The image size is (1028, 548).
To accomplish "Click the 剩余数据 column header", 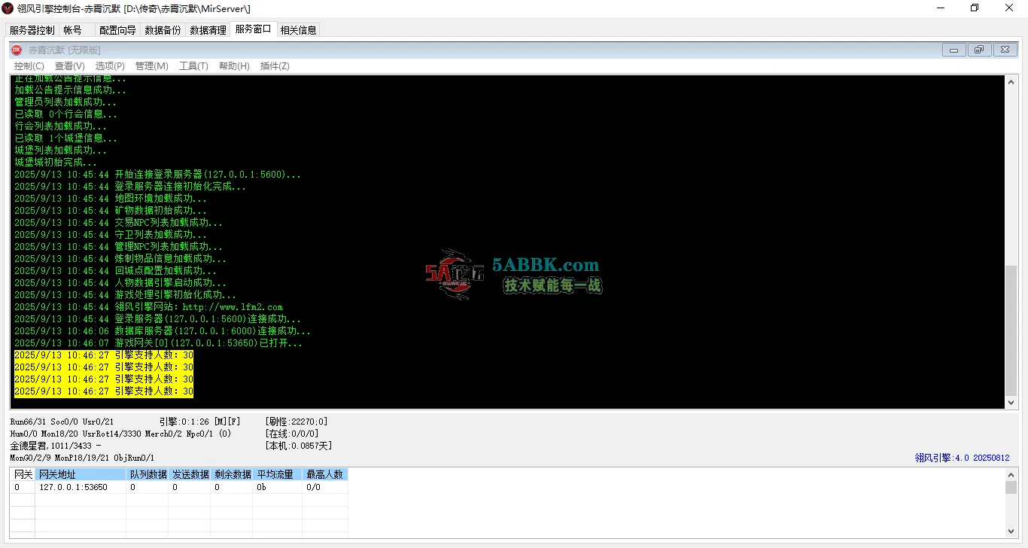I will (x=232, y=474).
